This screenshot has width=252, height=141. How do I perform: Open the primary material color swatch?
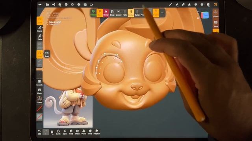click(39, 109)
